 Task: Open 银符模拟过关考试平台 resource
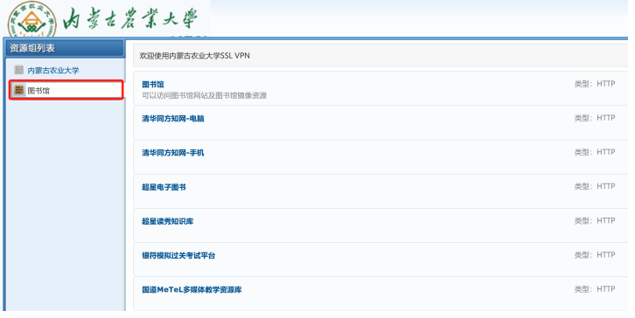[178, 256]
